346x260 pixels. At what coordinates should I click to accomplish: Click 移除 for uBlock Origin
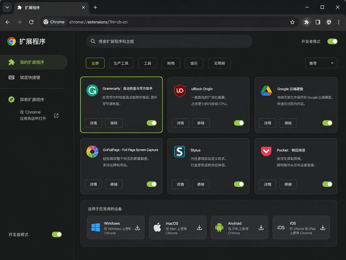(201, 123)
